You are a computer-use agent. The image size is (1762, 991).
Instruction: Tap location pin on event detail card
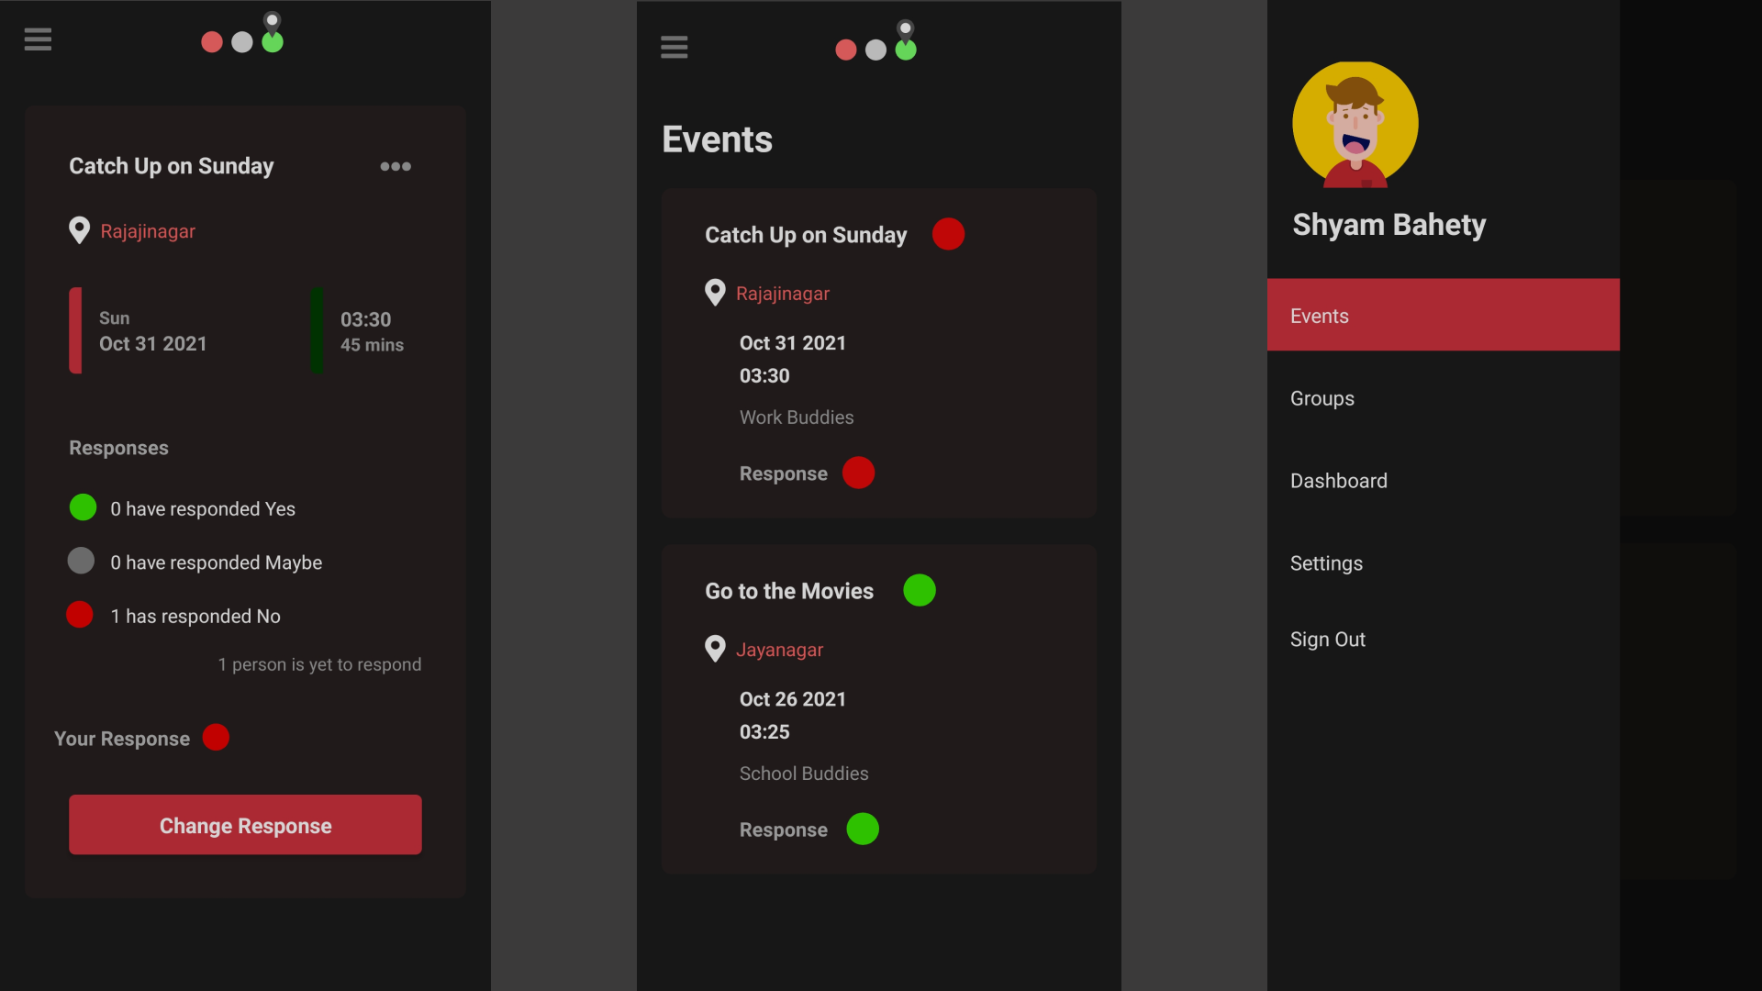pos(80,230)
